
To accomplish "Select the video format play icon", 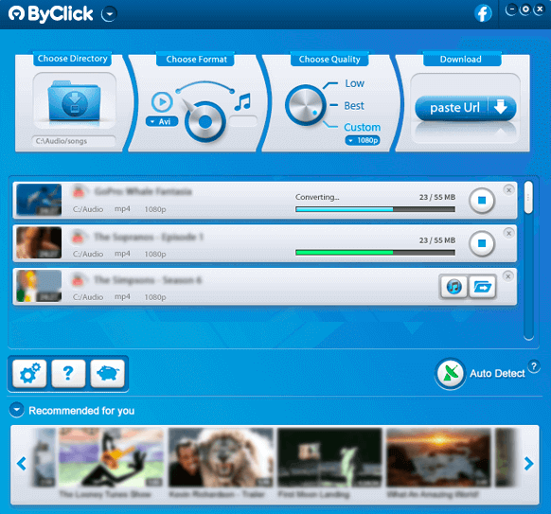I will pyautogui.click(x=162, y=102).
